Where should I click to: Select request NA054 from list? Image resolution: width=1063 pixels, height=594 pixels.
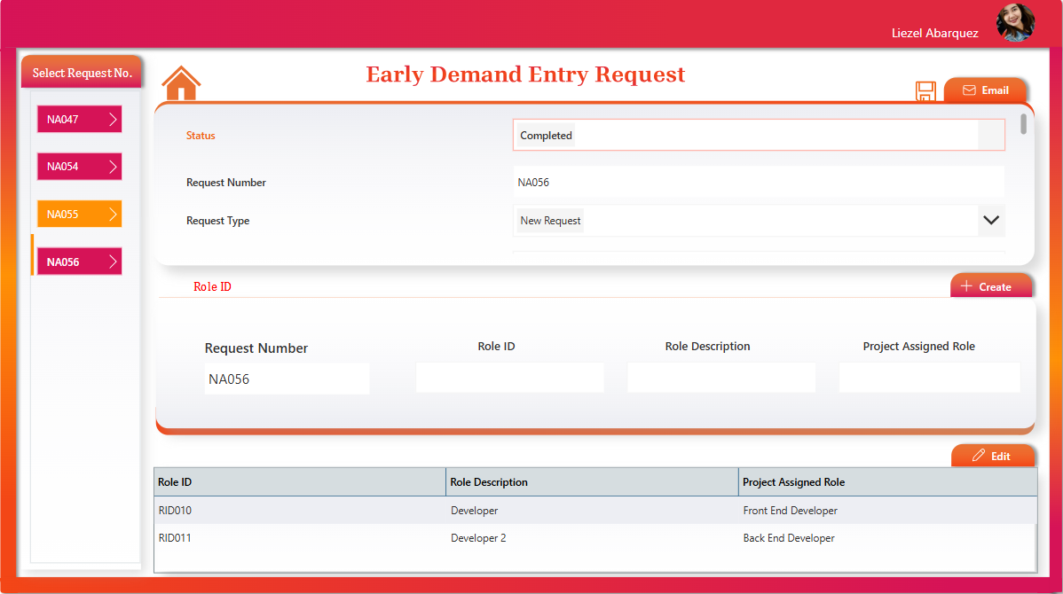79,167
